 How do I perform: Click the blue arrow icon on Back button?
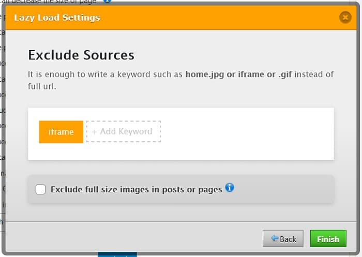click(274, 238)
